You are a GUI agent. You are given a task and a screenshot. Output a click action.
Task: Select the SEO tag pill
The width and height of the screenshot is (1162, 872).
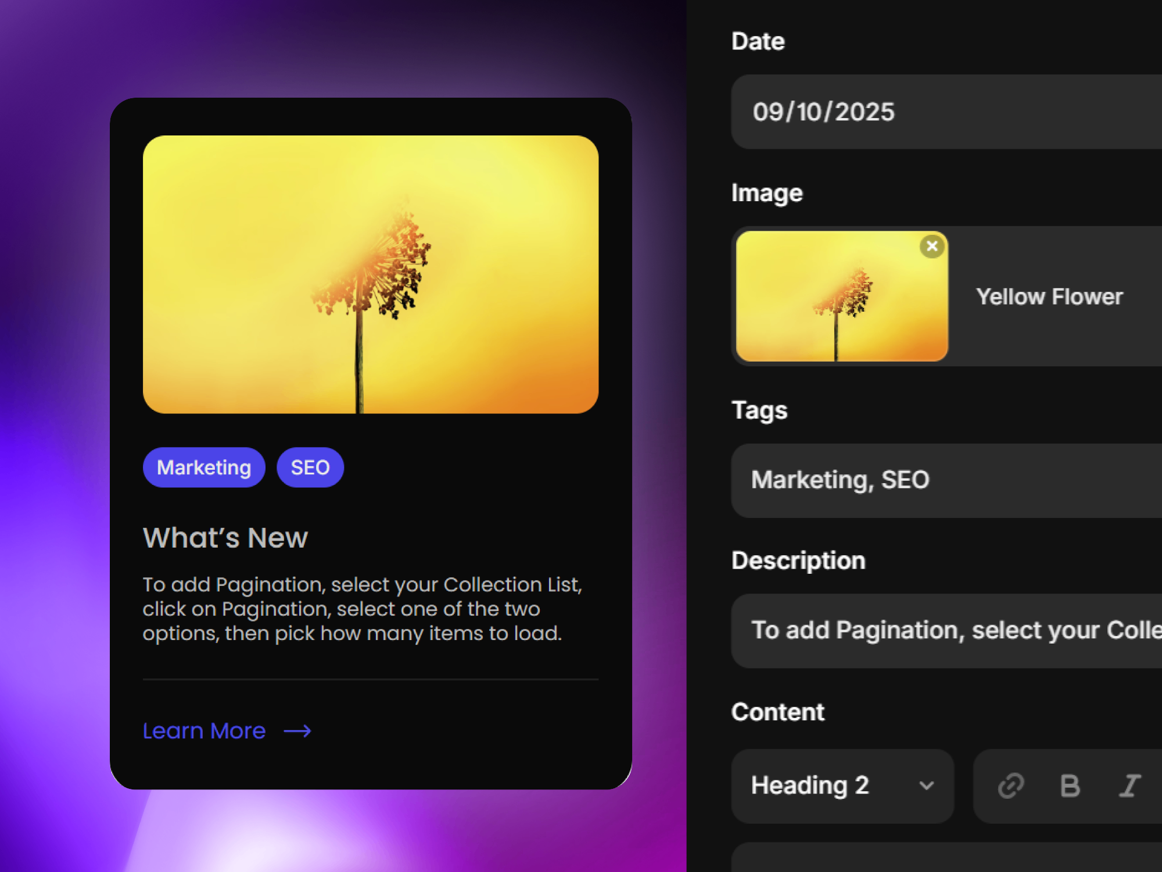pos(310,467)
